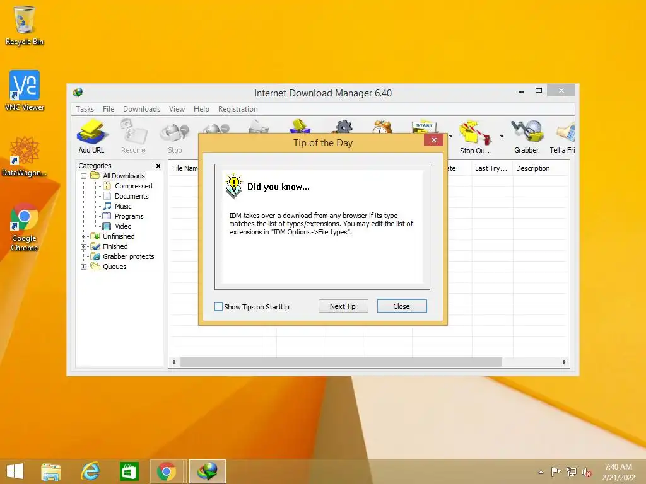646x484 pixels.
Task: Open File Explorer from taskbar
Action: [x=50, y=471]
